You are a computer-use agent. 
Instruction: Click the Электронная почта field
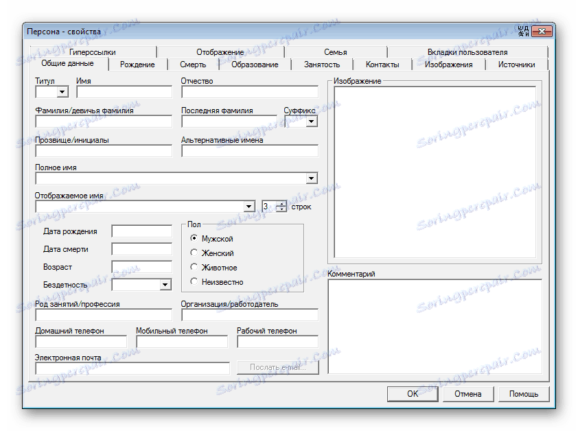point(132,368)
